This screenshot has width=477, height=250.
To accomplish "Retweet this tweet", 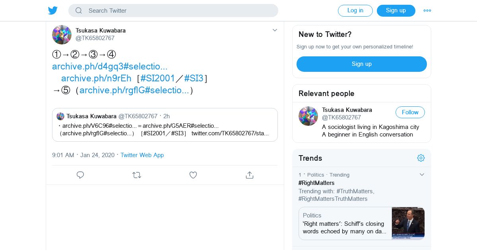I will point(137,175).
